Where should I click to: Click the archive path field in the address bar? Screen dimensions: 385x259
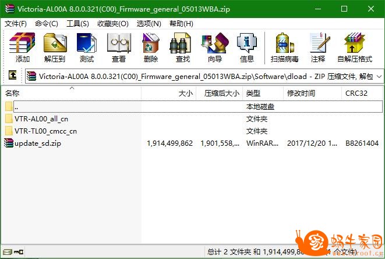[x=203, y=77]
